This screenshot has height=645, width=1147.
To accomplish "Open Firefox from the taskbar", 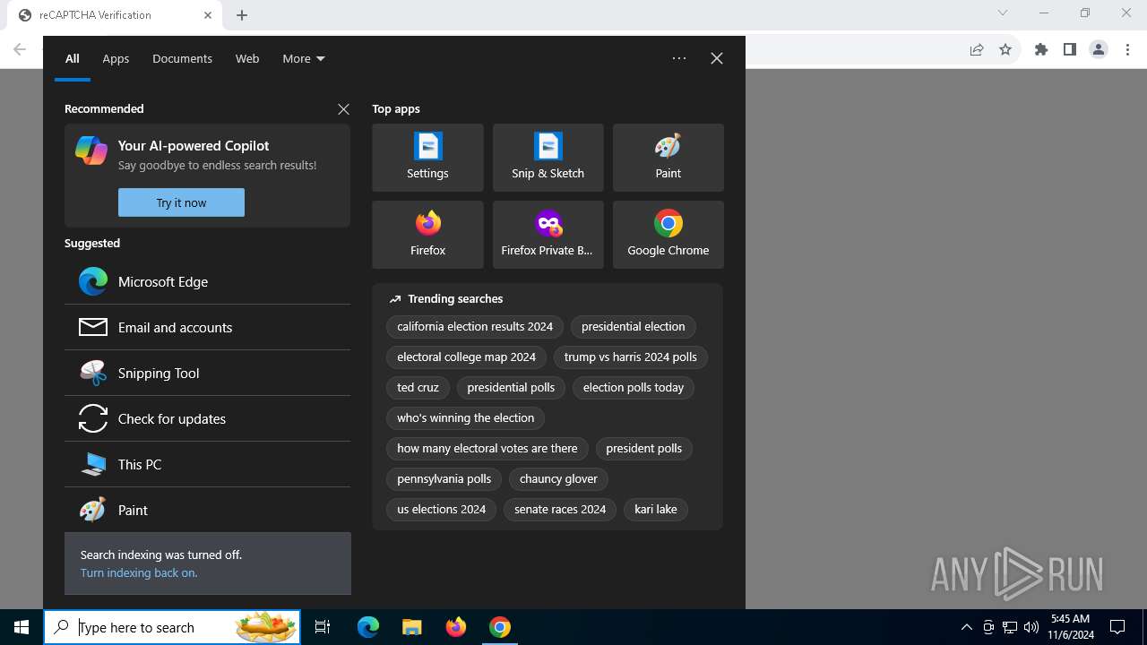I will point(456,627).
